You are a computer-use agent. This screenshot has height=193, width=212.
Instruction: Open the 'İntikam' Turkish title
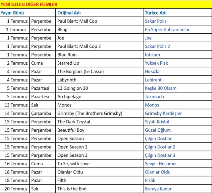coord(152,55)
